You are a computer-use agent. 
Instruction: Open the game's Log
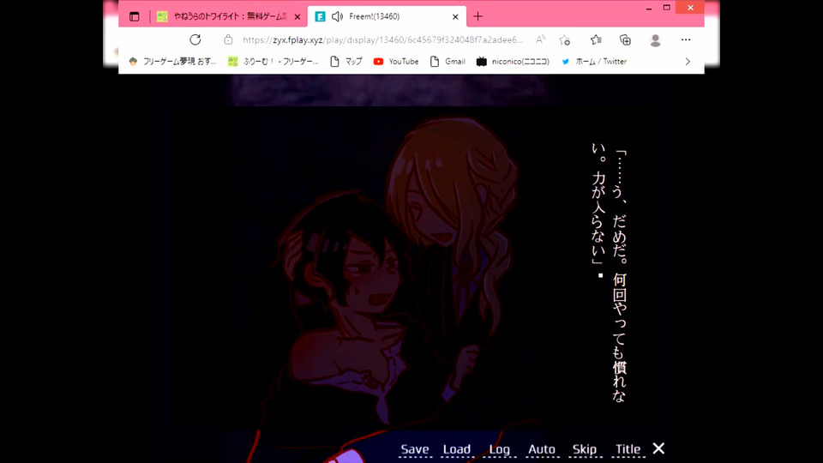click(499, 449)
